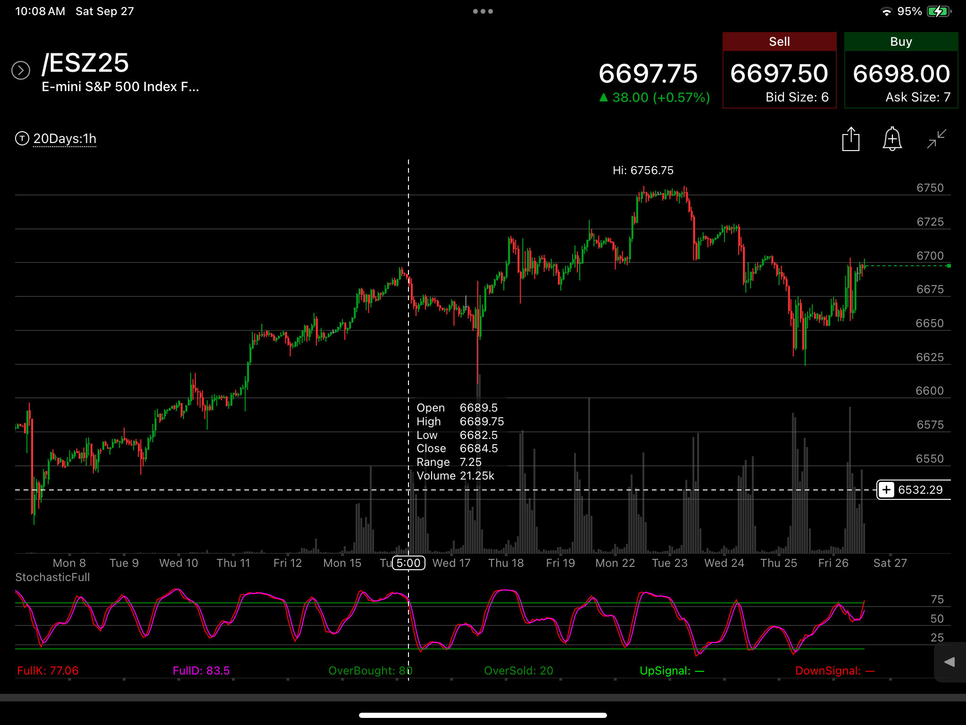Tap the Hi: 6756.75 price label
This screenshot has height=725, width=966.
[x=643, y=170]
